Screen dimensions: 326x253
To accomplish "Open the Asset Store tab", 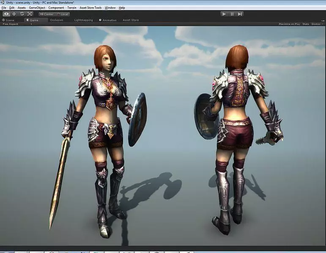I will (x=131, y=20).
